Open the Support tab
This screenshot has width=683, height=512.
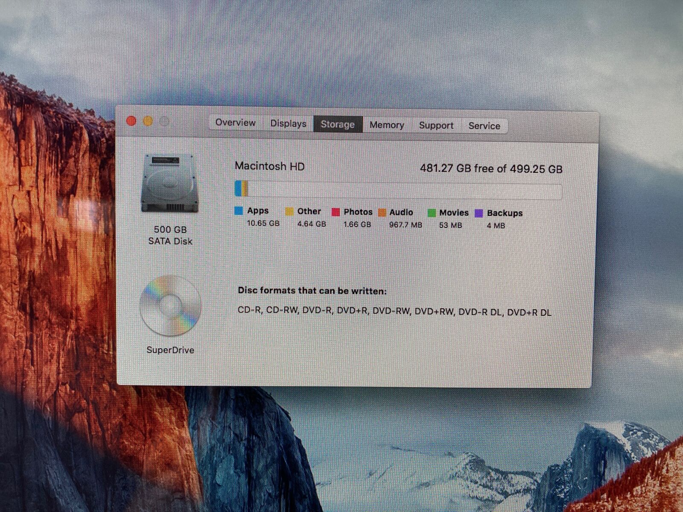[436, 125]
